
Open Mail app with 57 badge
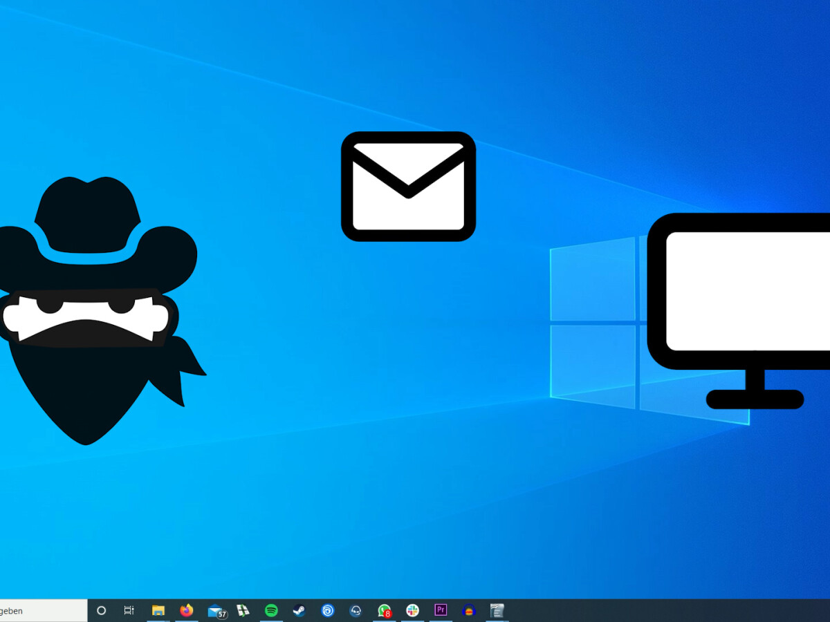pos(217,611)
